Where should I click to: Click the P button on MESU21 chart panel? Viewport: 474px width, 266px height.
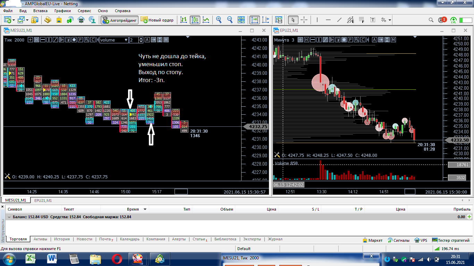[x=81, y=40]
